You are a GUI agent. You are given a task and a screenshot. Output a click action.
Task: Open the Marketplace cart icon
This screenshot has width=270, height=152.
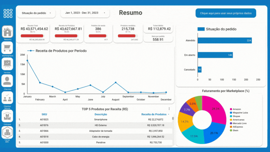(x=7, y=48)
